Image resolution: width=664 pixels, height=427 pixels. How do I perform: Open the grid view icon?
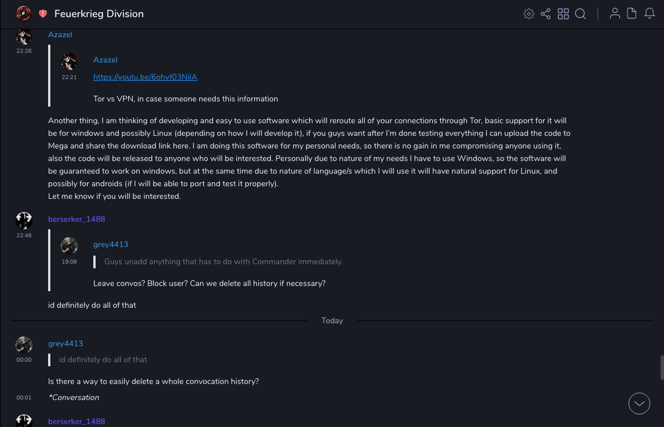(563, 14)
